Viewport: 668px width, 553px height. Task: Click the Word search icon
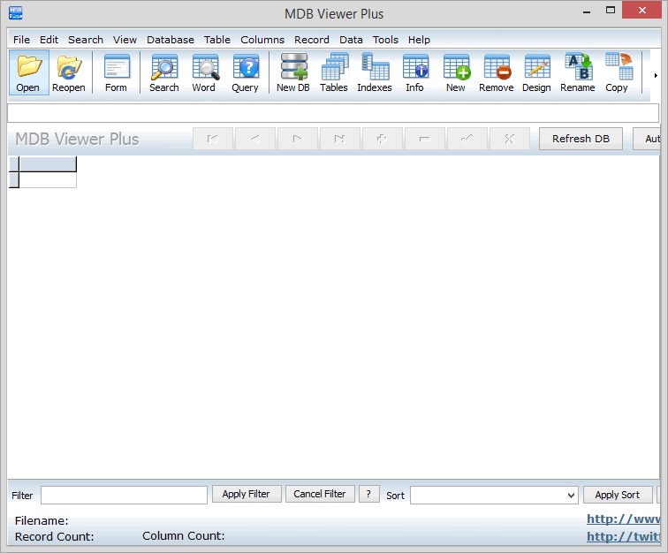[204, 68]
